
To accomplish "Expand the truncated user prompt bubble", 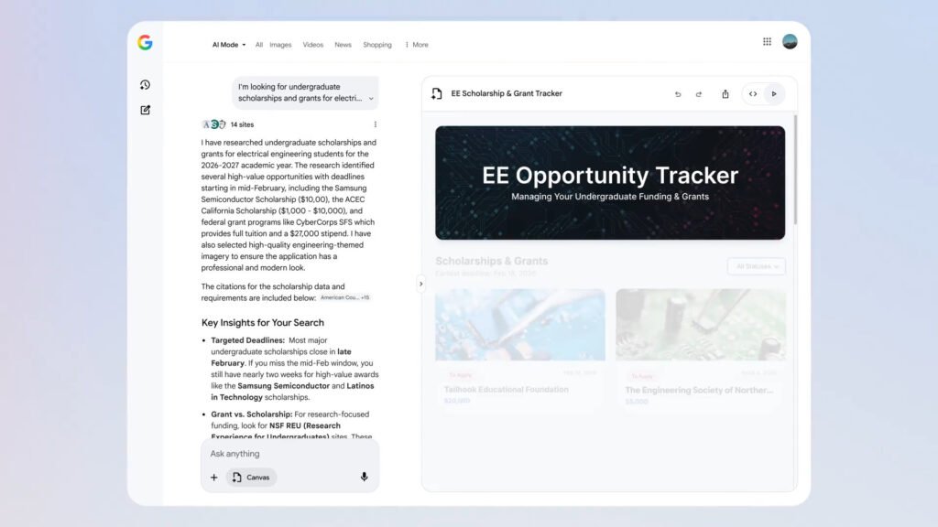I will (x=371, y=97).
